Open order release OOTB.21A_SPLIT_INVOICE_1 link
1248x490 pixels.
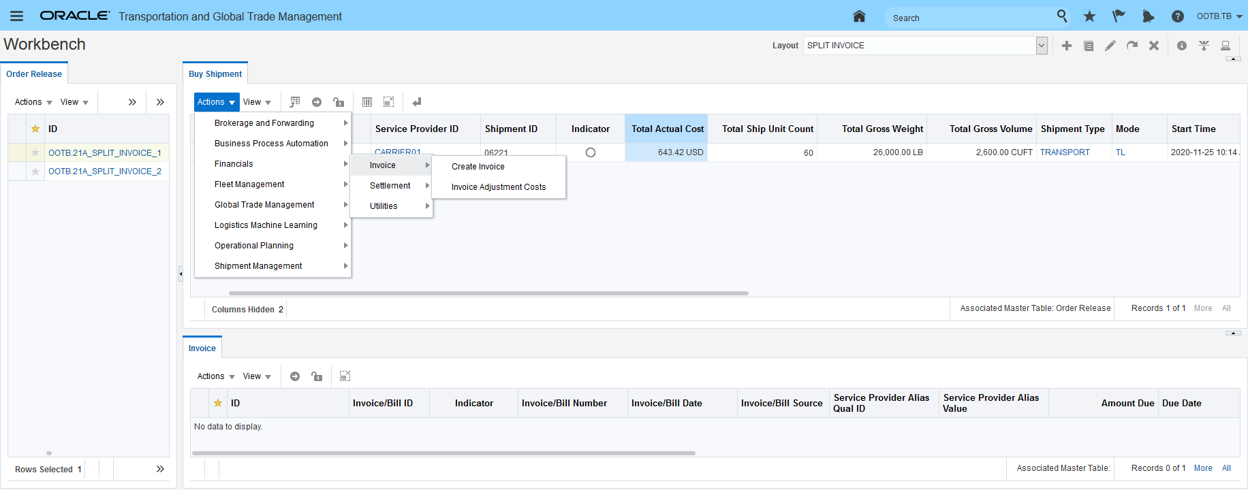(105, 152)
